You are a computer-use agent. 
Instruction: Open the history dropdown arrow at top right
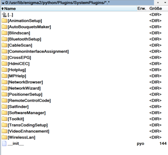click(165, 3)
